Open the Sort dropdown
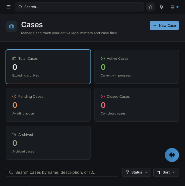The width and height of the screenshot is (185, 186). pyautogui.click(x=166, y=172)
